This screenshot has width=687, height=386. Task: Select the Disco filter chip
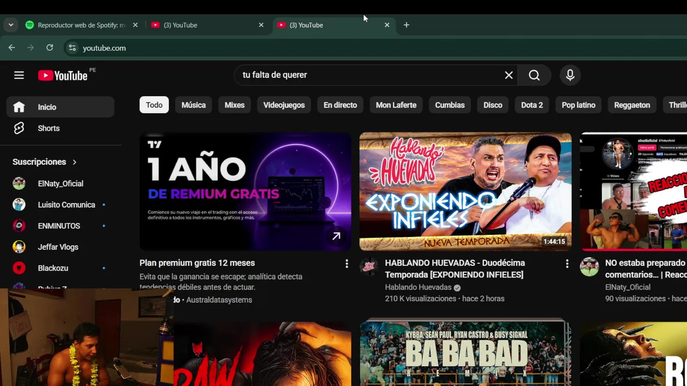[x=493, y=105]
